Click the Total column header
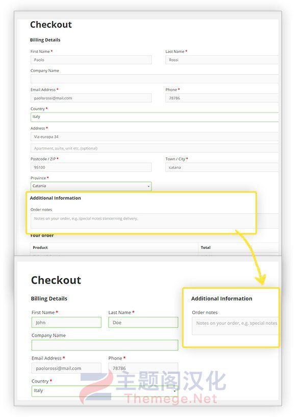Viewport: 306px width, 419px height. click(x=206, y=247)
